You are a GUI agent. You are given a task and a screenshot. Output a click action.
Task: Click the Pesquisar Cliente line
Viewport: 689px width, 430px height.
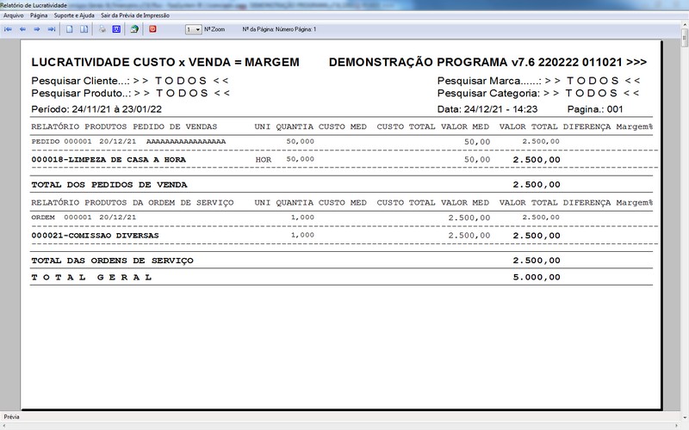[130, 81]
